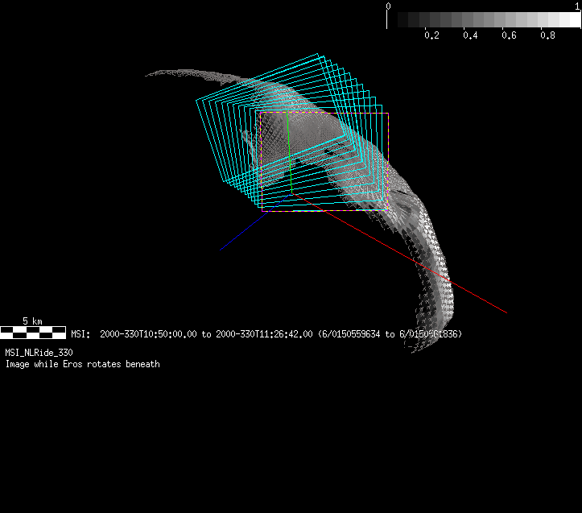
Task: Click the white end of grayscale bar
Action: [x=572, y=19]
